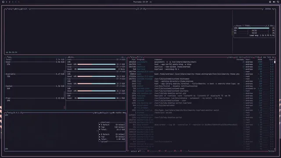Select next network interface arrow after enp0s3
Screen dimensions: 281x158
pyautogui.click(x=124, y=113)
